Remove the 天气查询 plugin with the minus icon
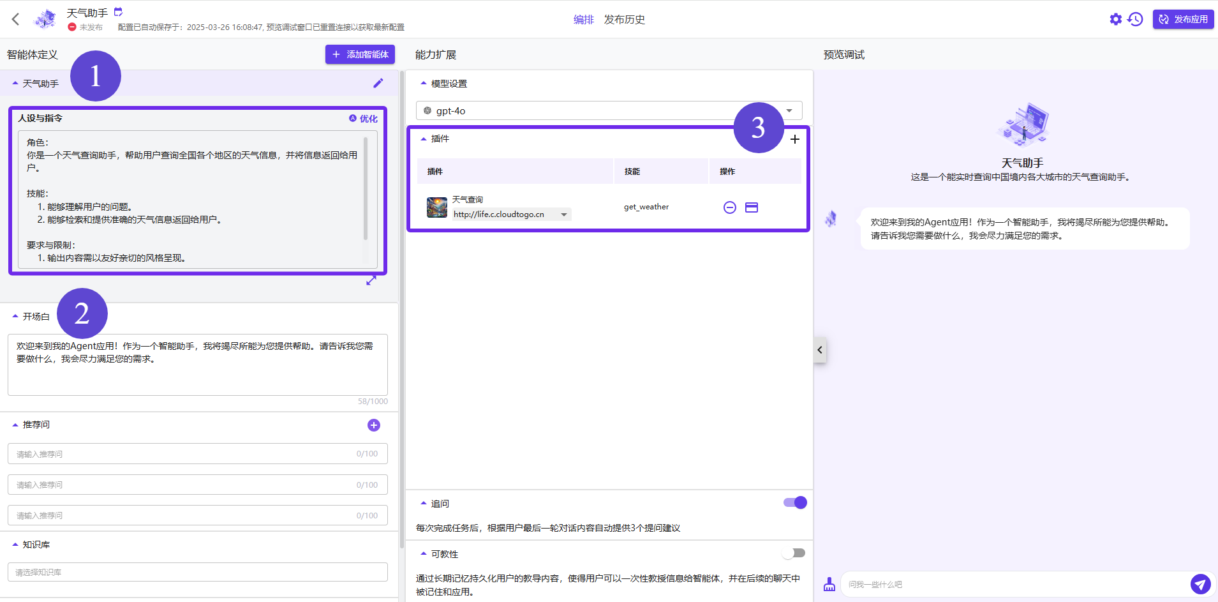Image resolution: width=1218 pixels, height=602 pixels. point(729,207)
